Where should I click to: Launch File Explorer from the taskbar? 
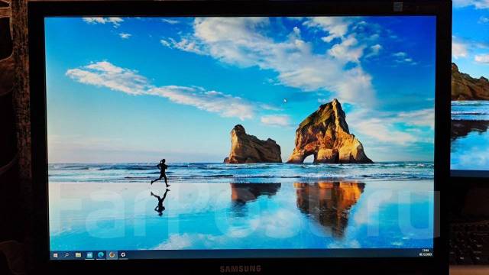[78, 255]
